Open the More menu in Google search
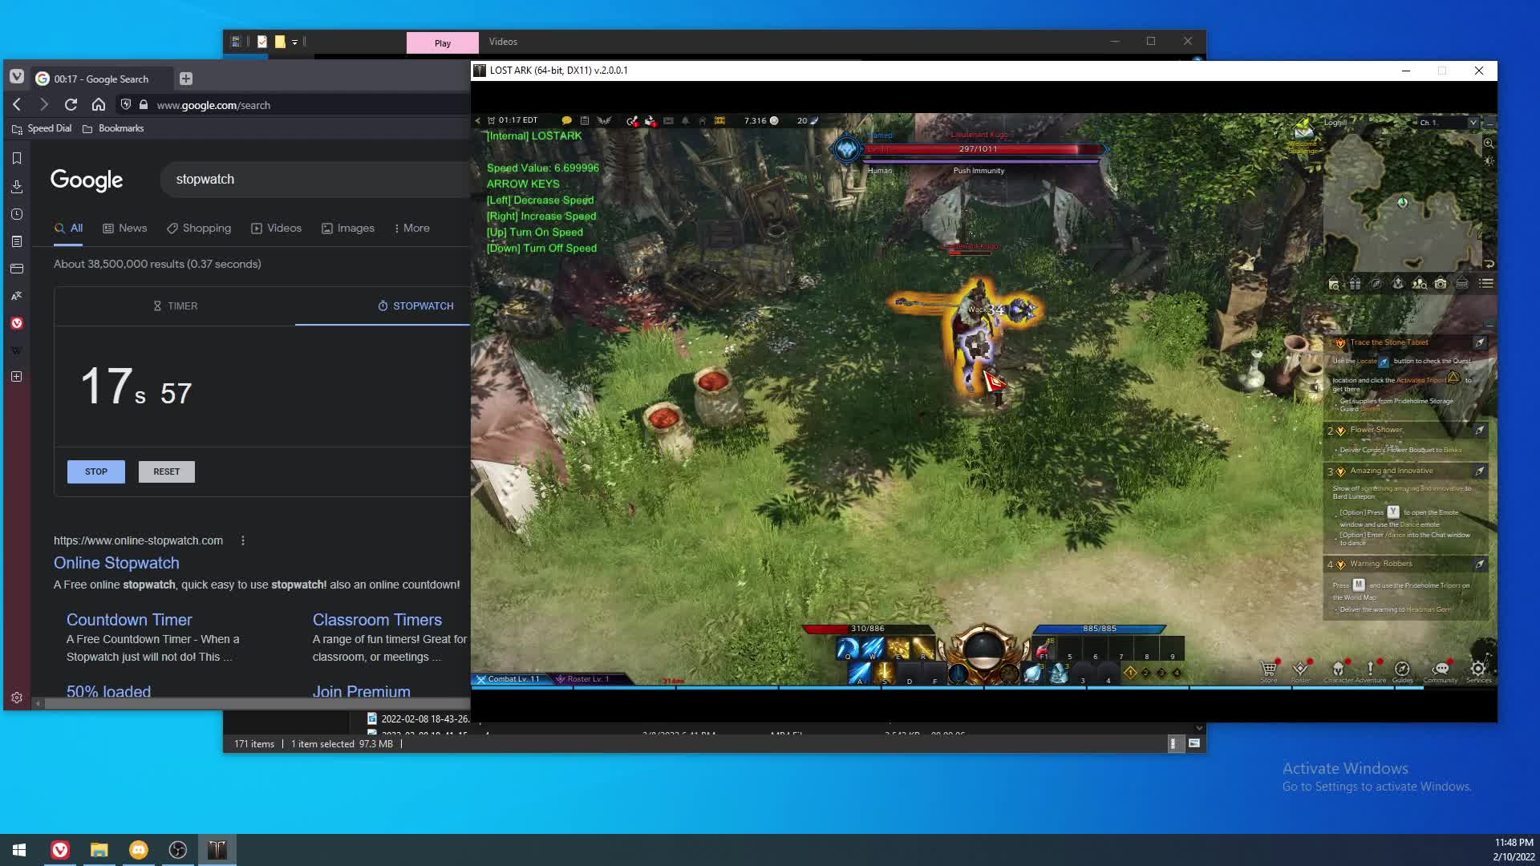The height and width of the screenshot is (866, 1540). coord(411,229)
